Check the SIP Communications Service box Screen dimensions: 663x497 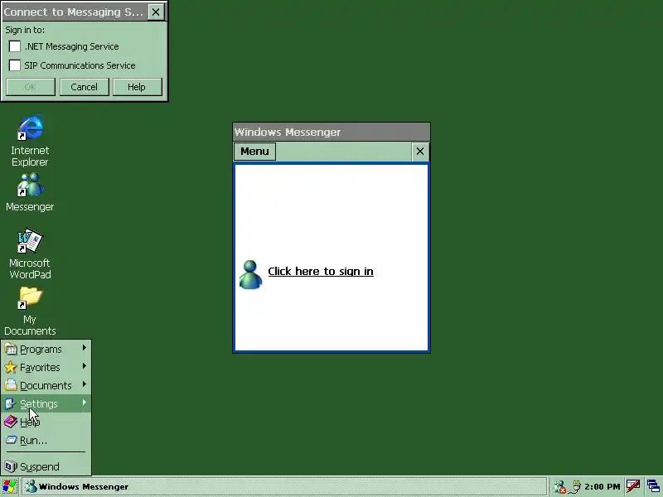(x=15, y=65)
